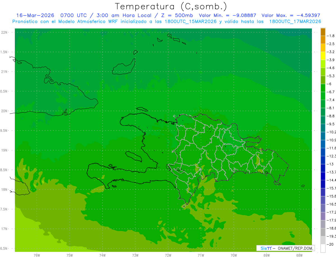The height and width of the screenshot is (259, 336).
Task: Click the chart title 'Temperatura (C,somb.)'
Action: (171, 6)
